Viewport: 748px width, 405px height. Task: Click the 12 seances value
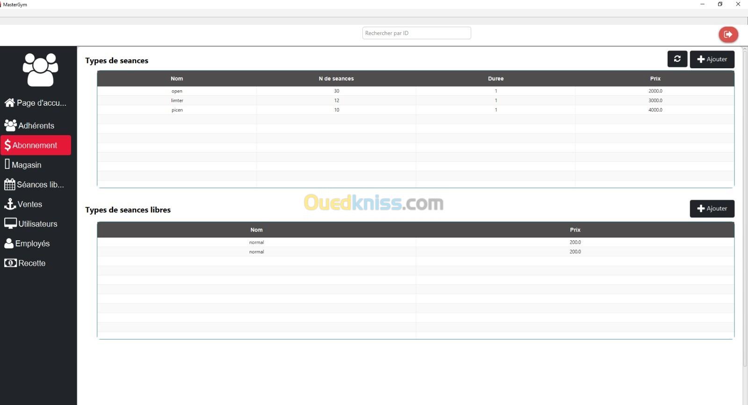coord(336,101)
